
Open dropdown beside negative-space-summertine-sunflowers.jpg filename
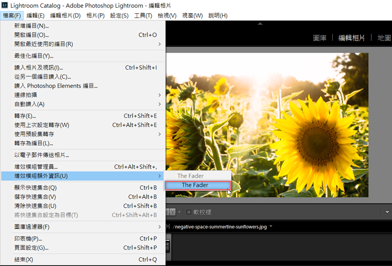pyautogui.click(x=271, y=227)
